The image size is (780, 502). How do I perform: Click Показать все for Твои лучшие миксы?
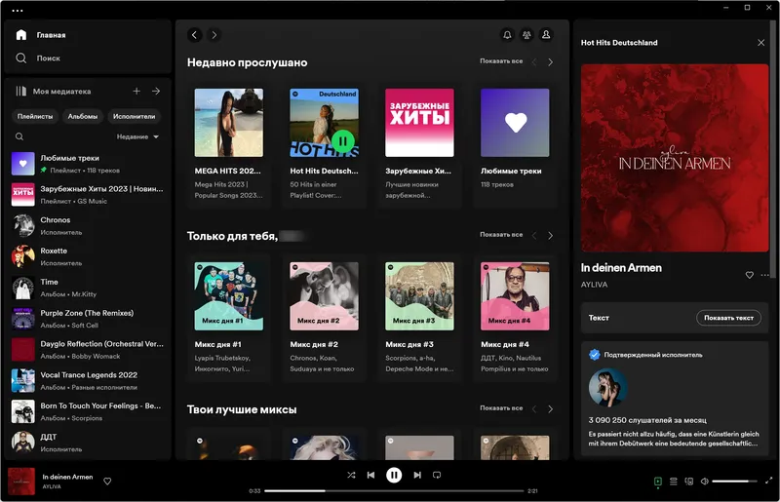coord(501,408)
